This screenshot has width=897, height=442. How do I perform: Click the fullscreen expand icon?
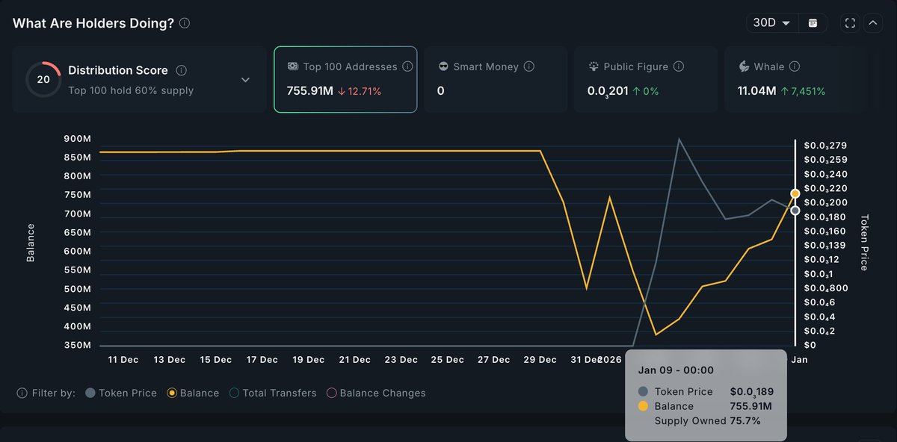click(x=850, y=22)
